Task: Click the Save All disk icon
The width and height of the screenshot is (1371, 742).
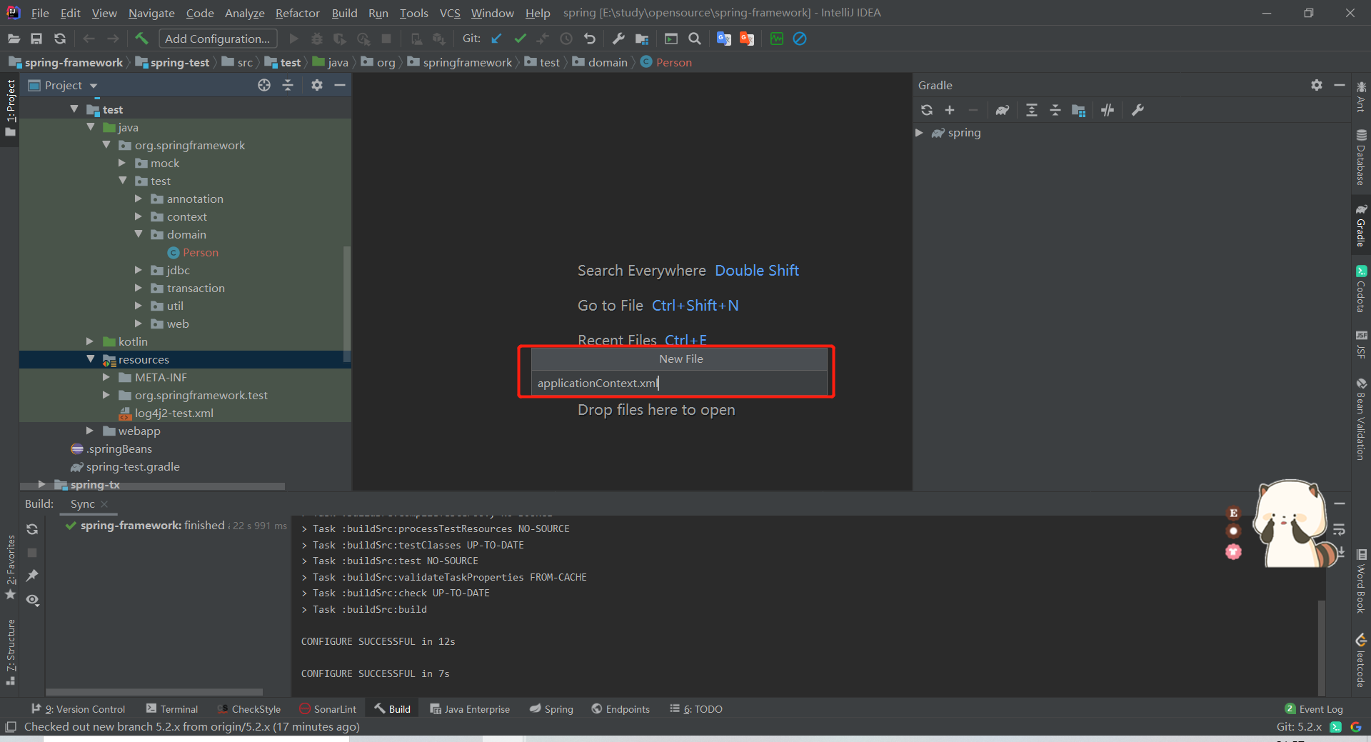Action: [x=36, y=39]
